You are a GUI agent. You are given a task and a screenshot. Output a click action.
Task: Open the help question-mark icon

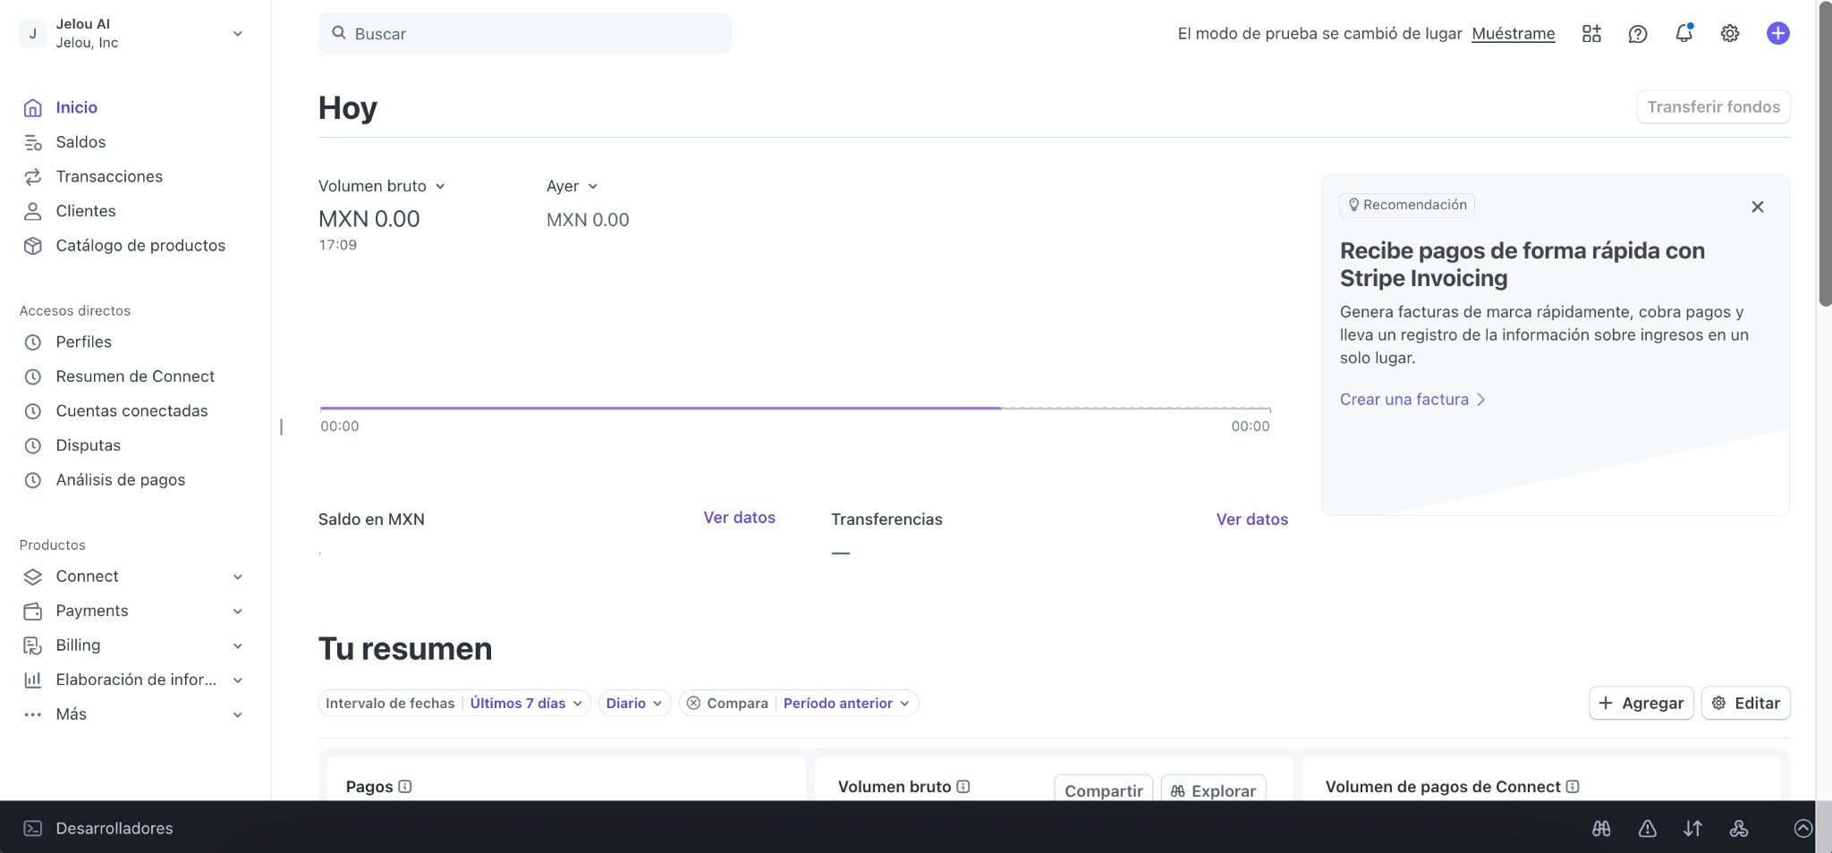[1638, 33]
